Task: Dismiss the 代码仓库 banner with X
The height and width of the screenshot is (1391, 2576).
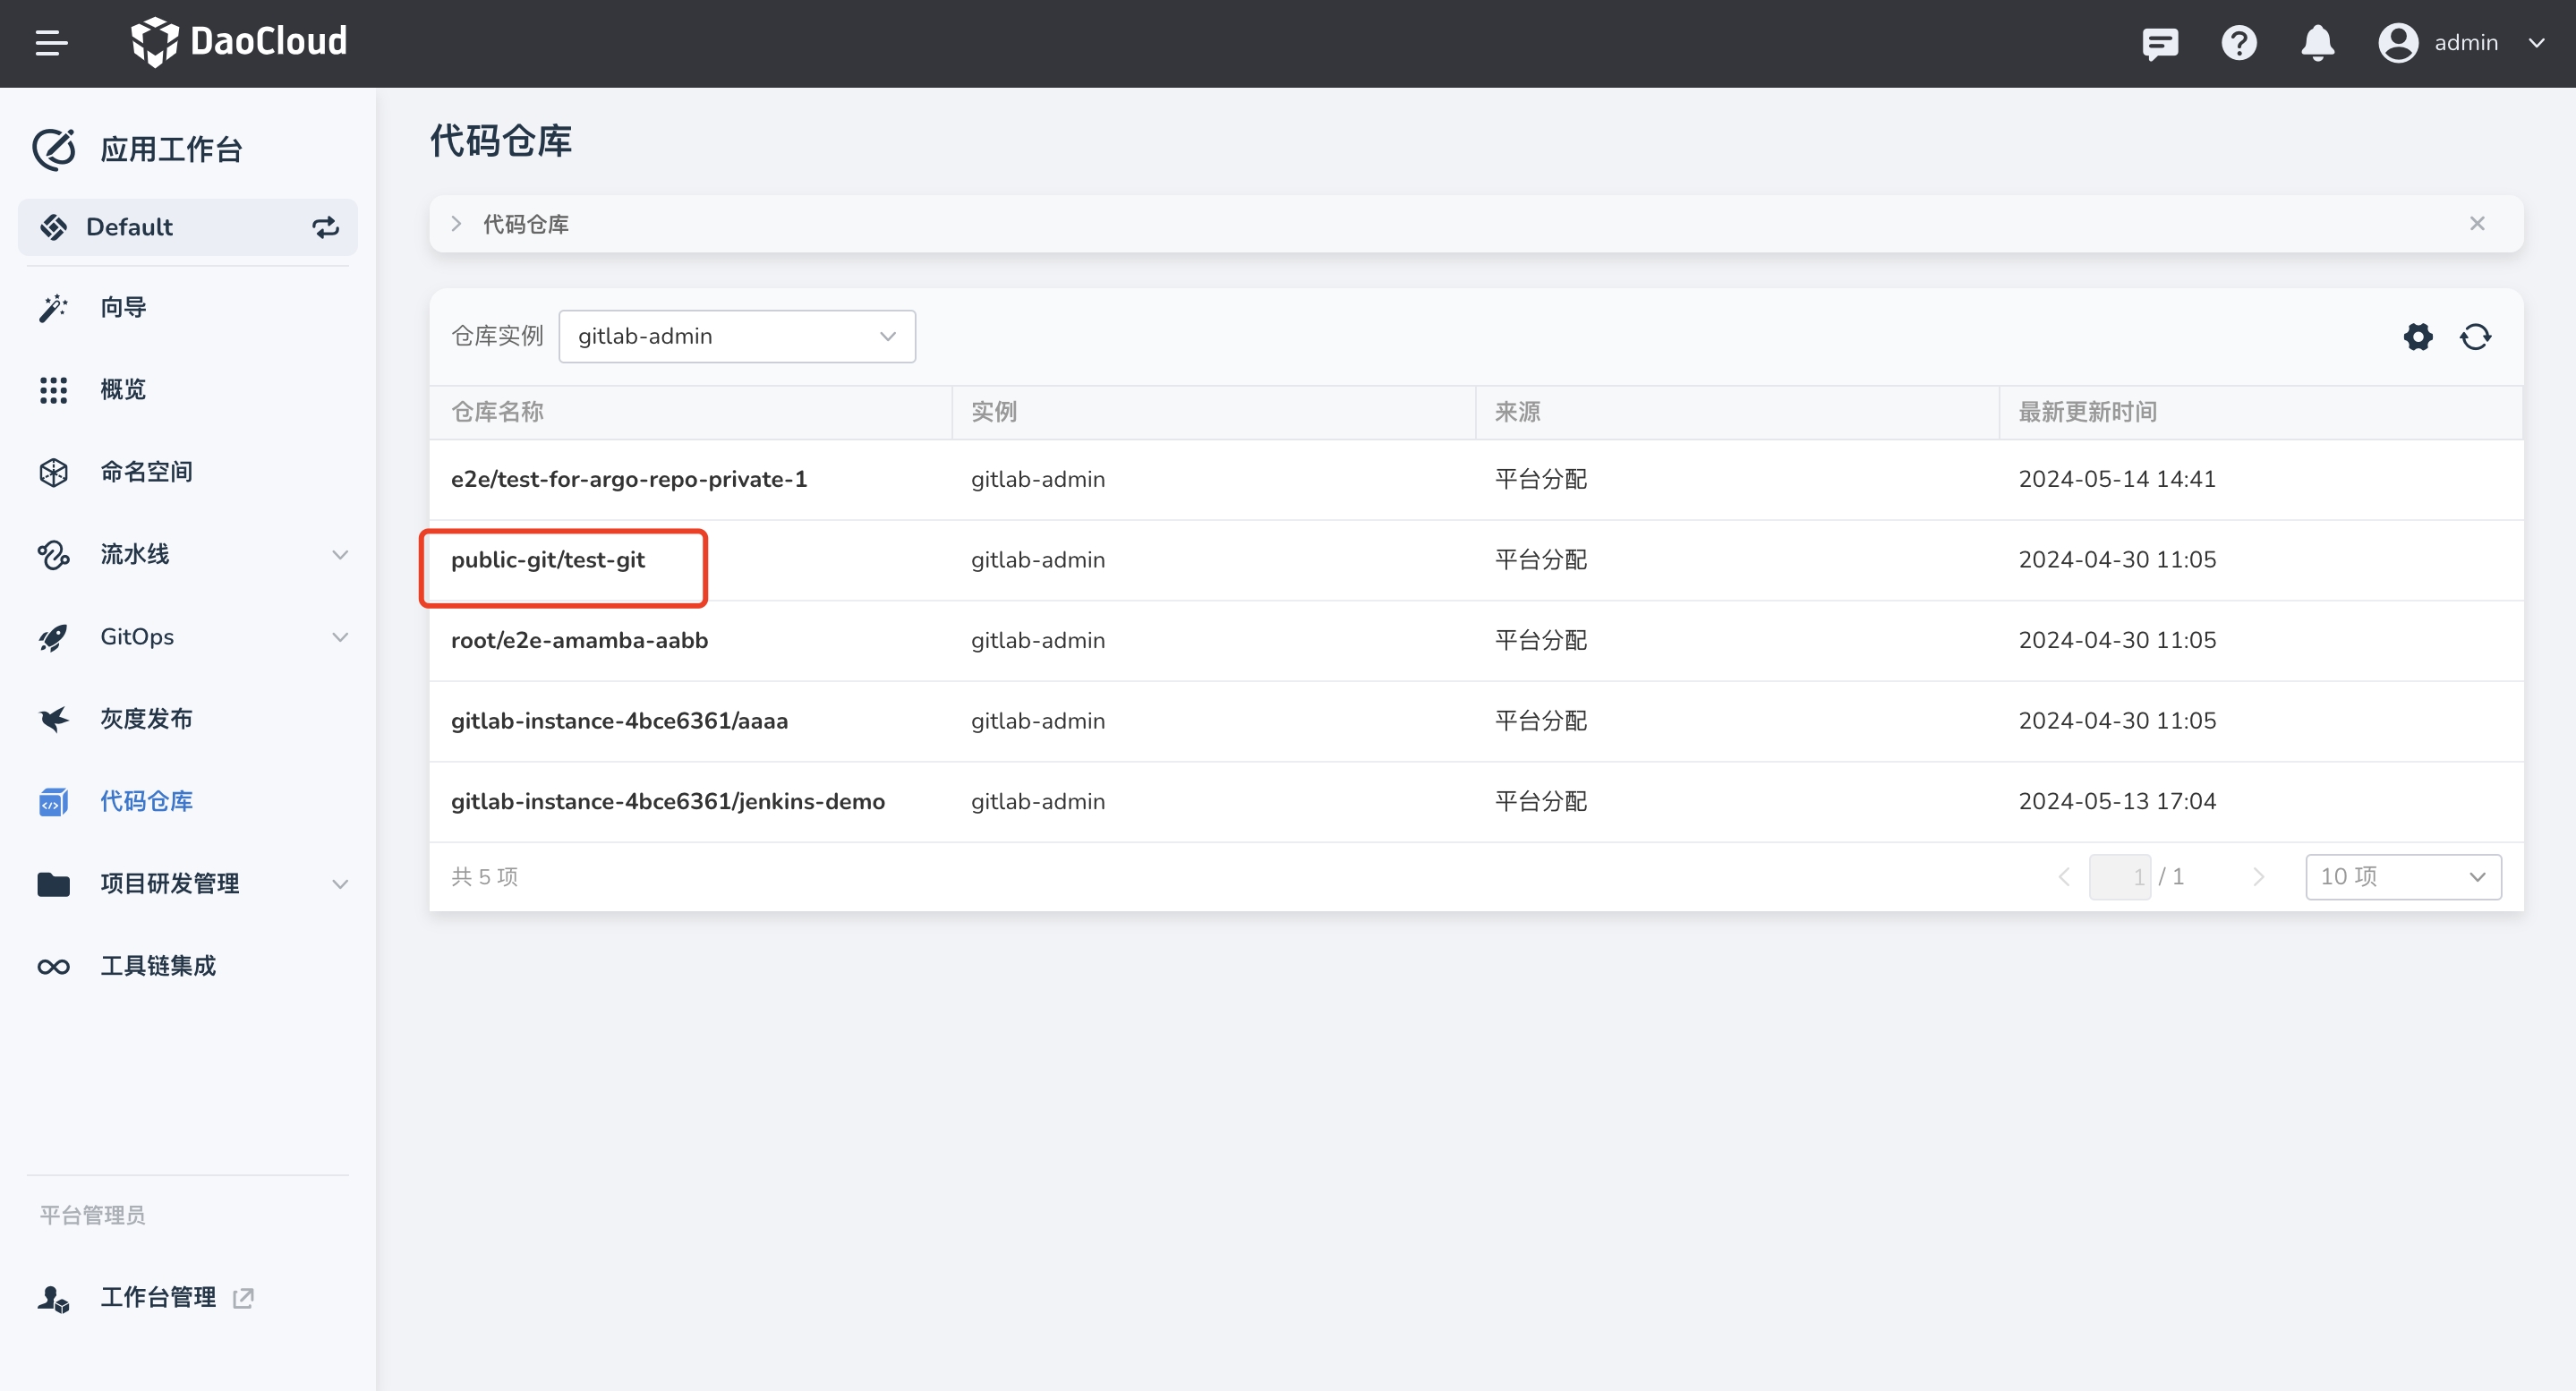Action: [x=2476, y=224]
